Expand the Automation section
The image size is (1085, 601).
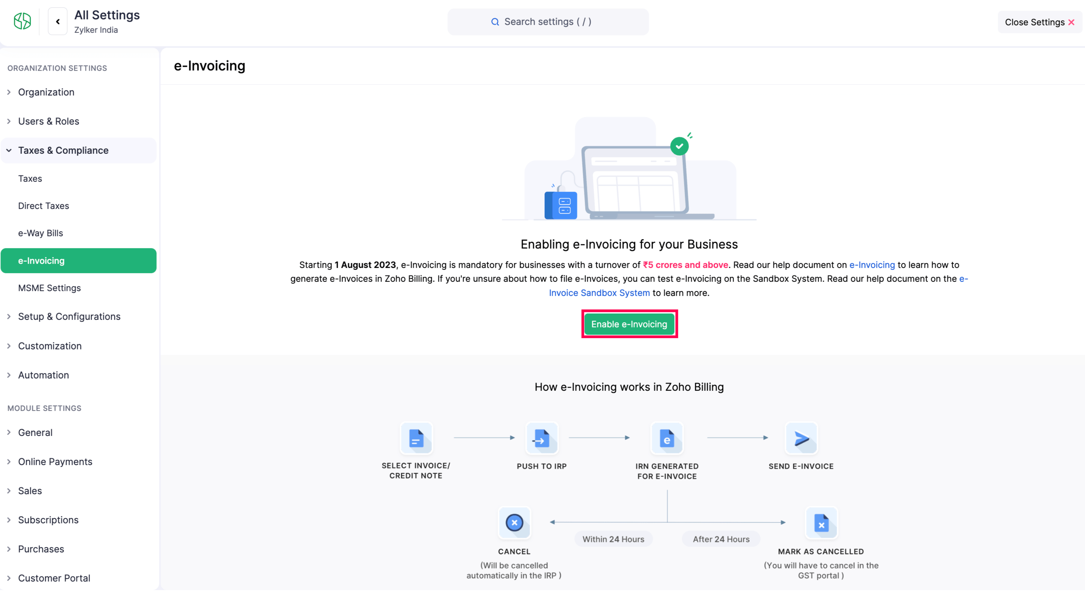78,375
